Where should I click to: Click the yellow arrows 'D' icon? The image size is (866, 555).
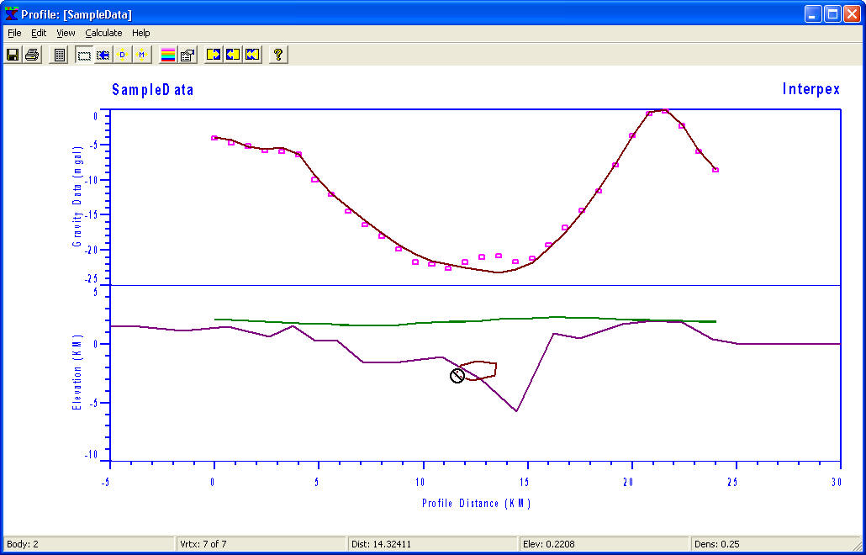tap(123, 55)
